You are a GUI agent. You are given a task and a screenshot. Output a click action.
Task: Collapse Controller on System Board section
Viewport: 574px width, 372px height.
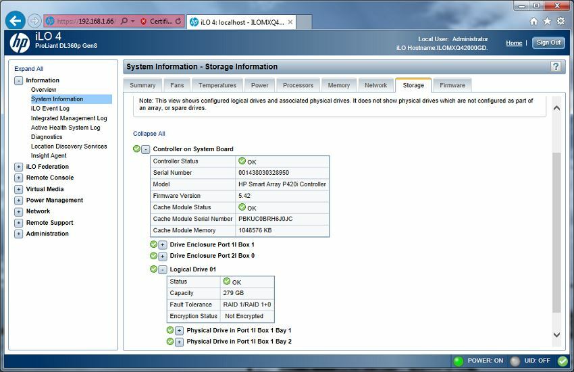coord(145,149)
